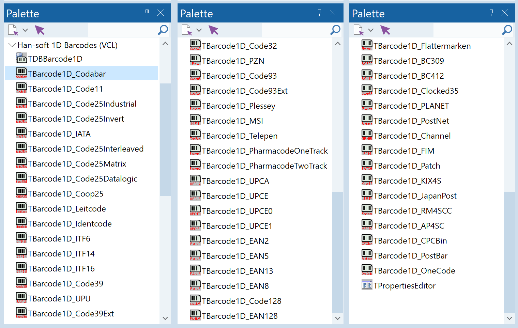
Task: Click the TBarcode1D_Coop25 barcode icon
Action: coord(21,193)
